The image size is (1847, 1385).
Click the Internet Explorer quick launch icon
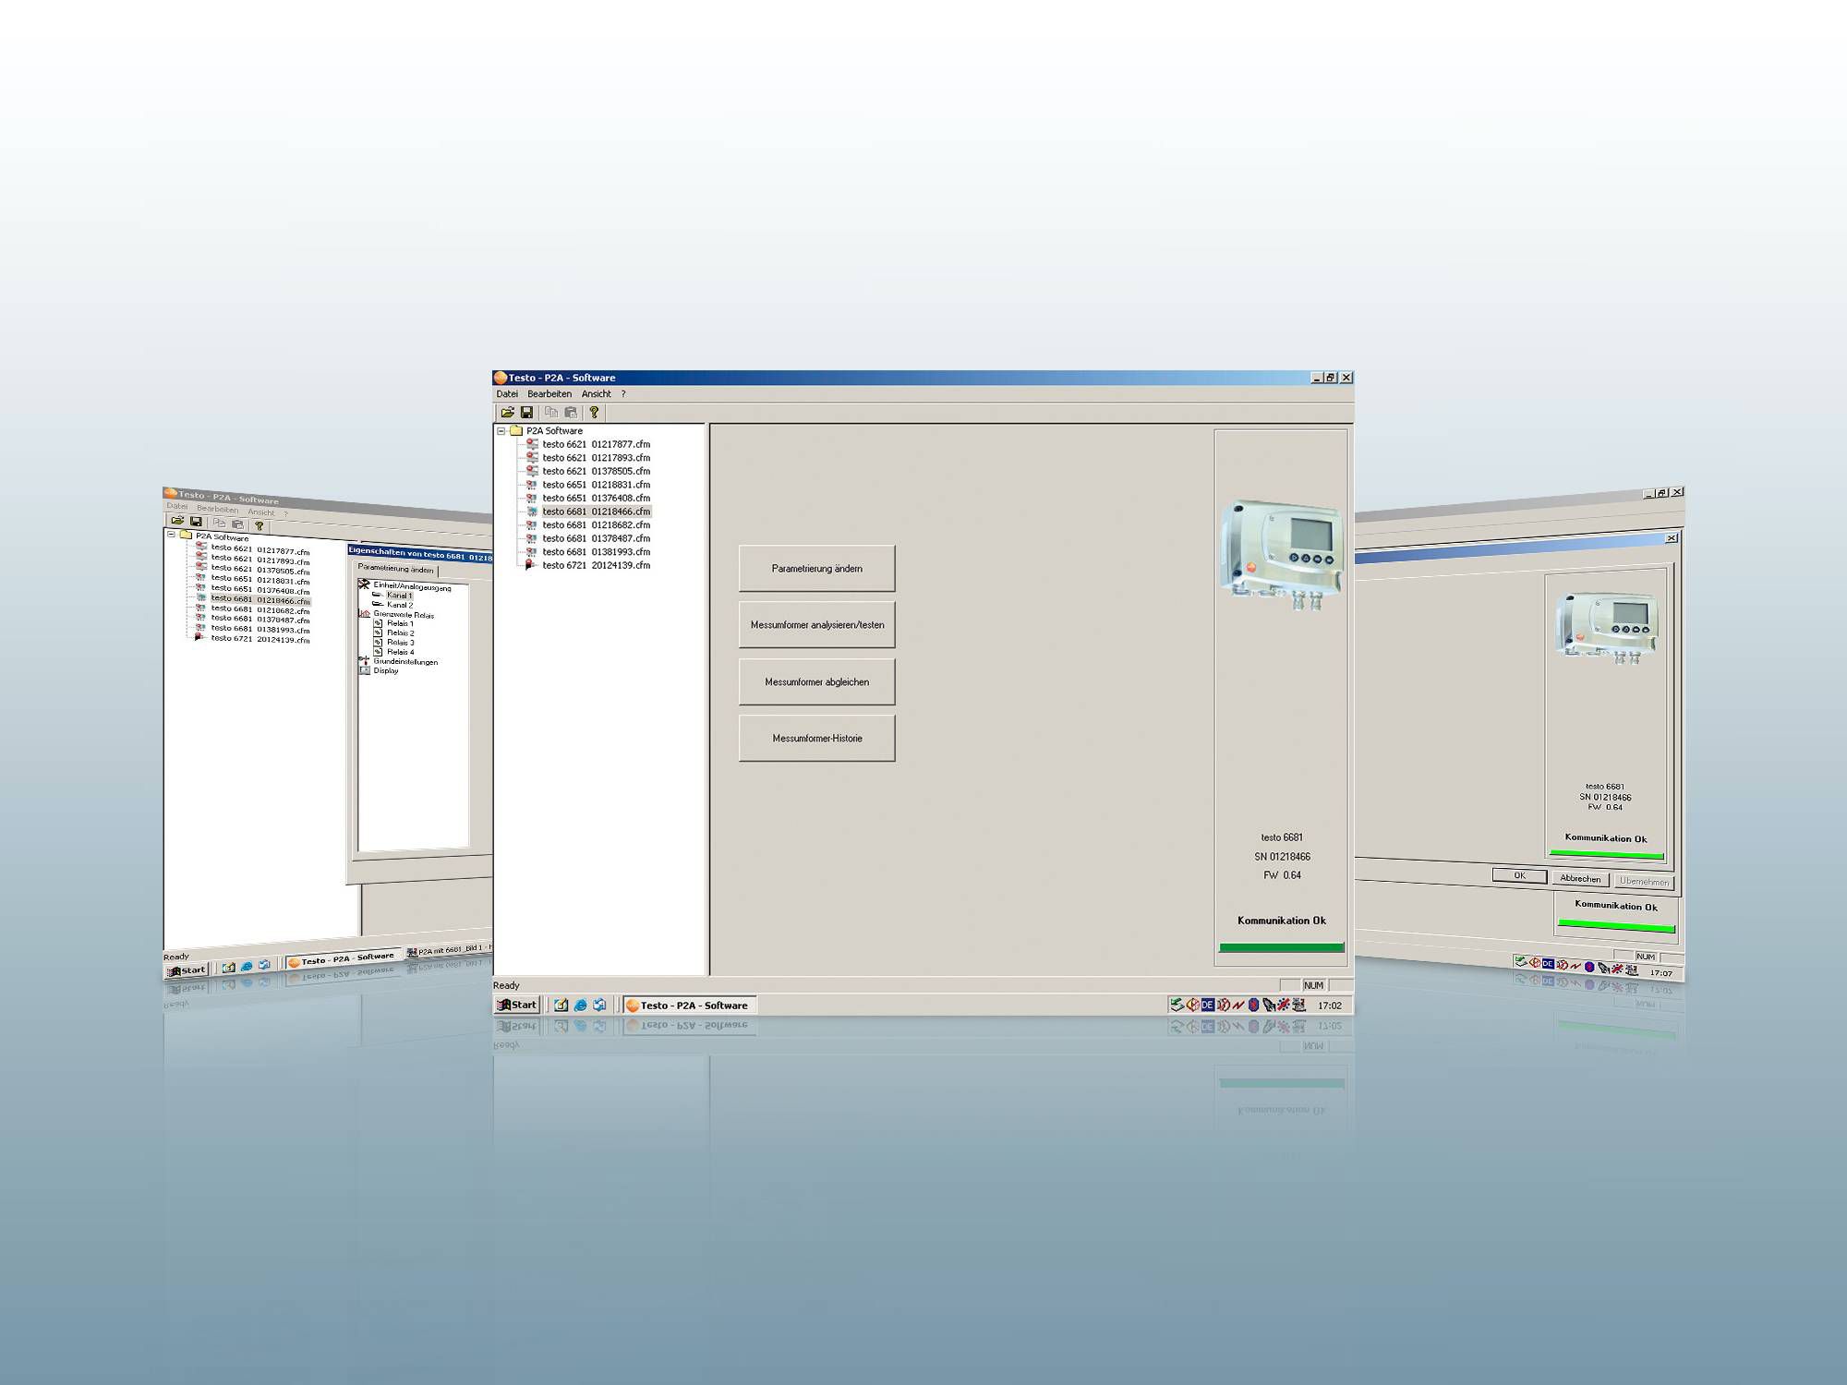(580, 1006)
